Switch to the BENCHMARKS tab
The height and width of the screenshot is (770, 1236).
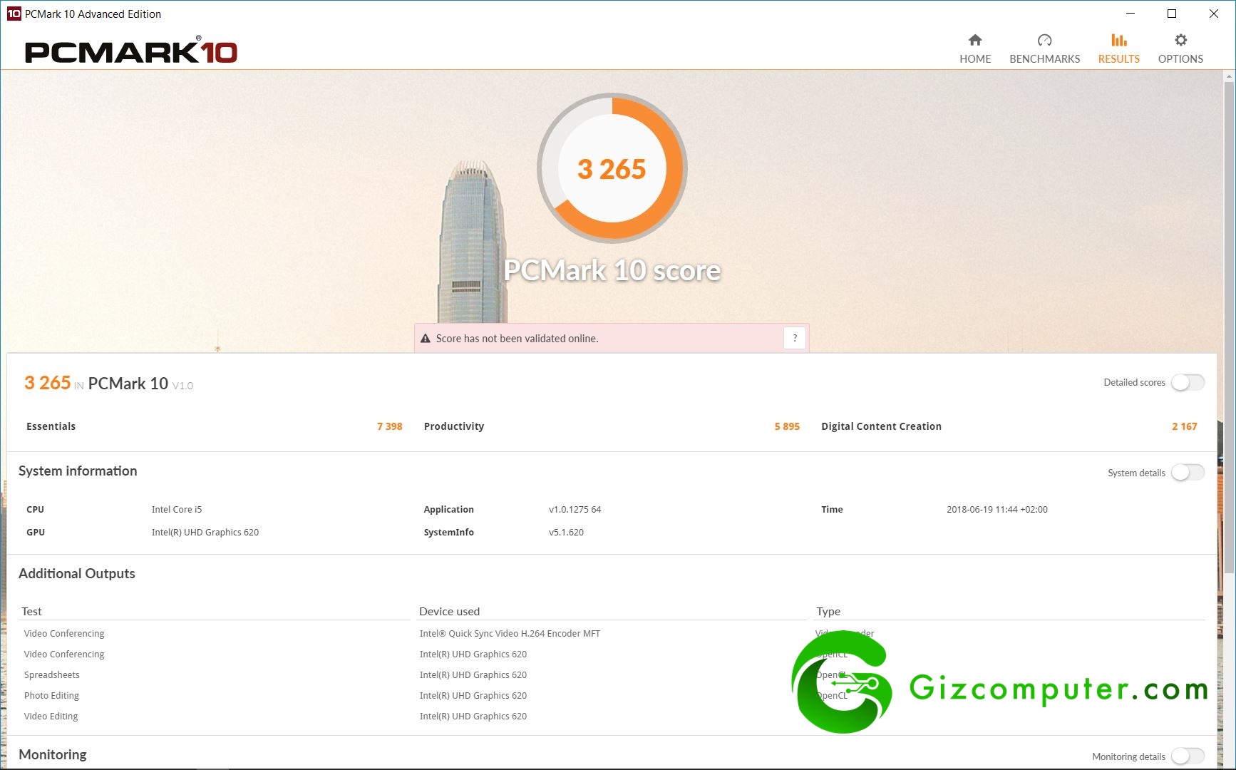(1044, 48)
